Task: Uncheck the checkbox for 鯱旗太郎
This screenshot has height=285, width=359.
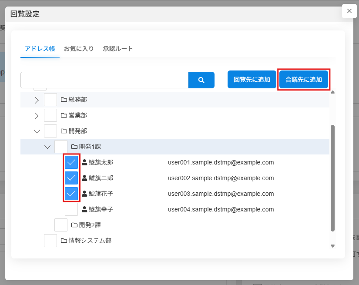Action: [x=71, y=162]
